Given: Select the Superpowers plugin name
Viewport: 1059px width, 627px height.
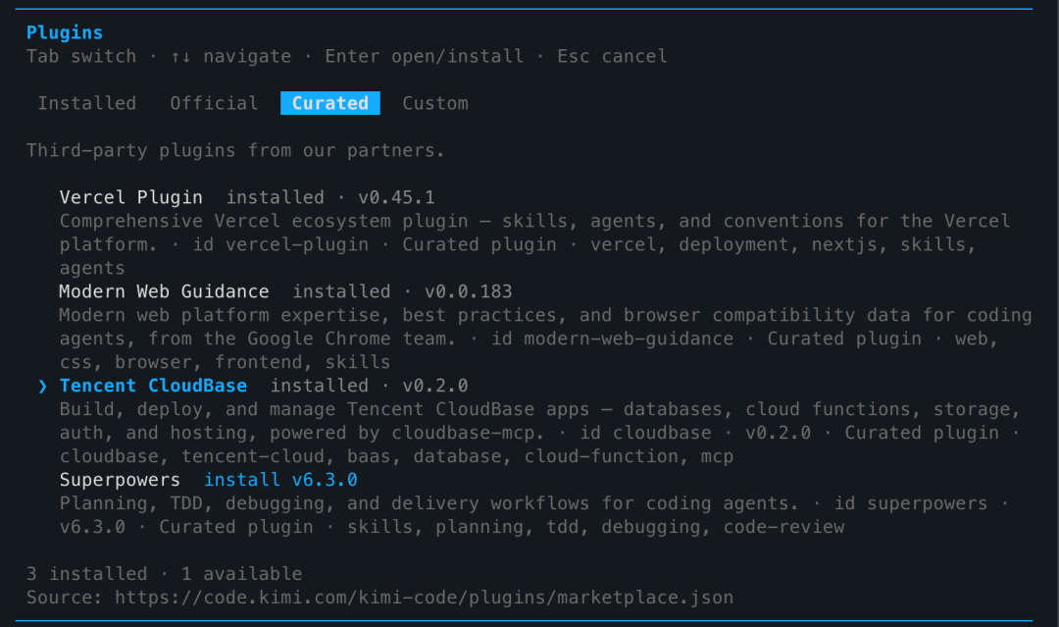Looking at the screenshot, I should point(120,481).
